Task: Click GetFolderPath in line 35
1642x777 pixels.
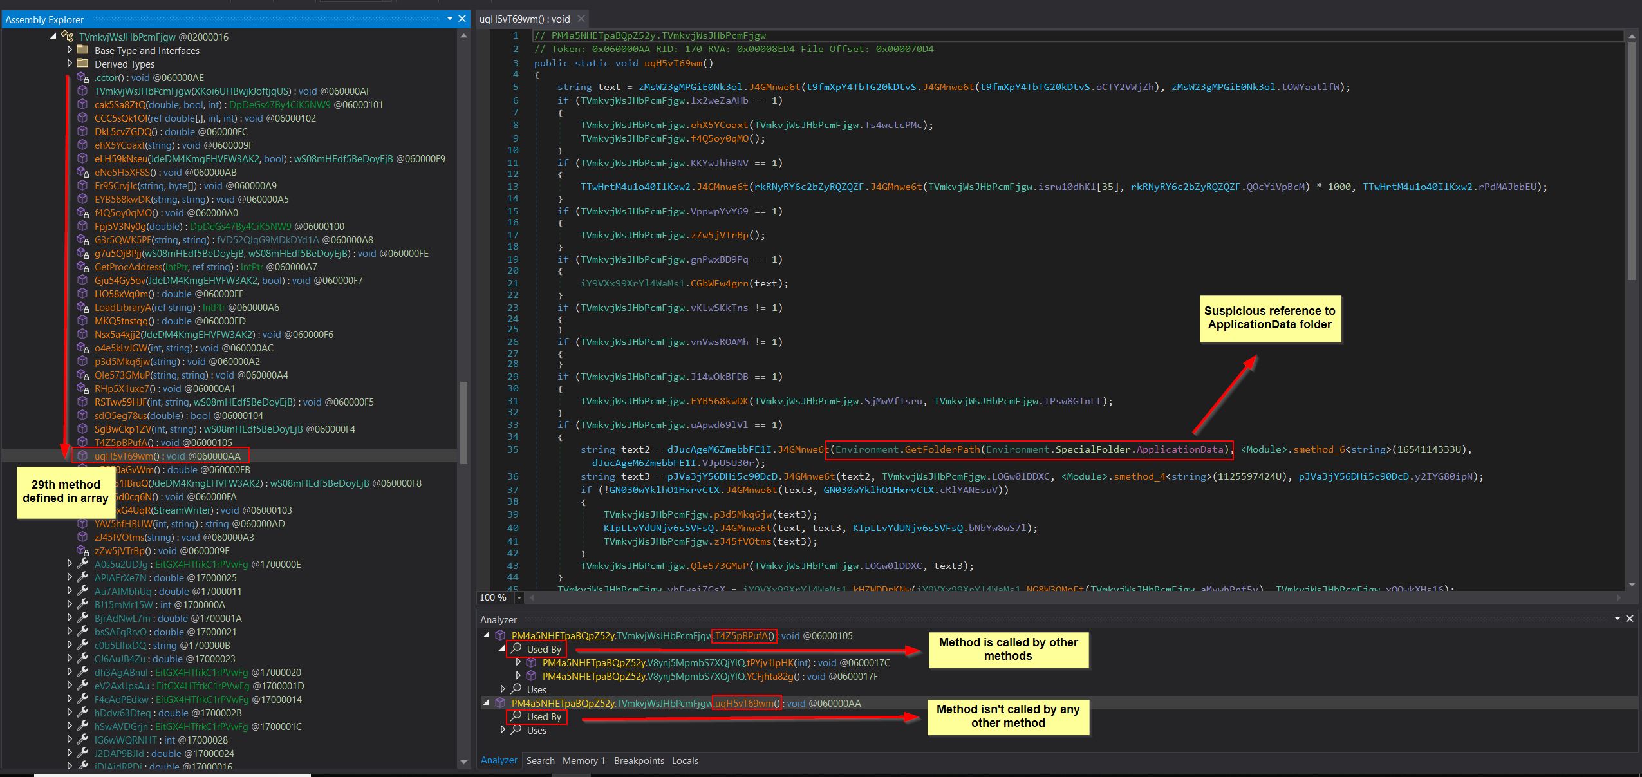Action: click(x=942, y=449)
